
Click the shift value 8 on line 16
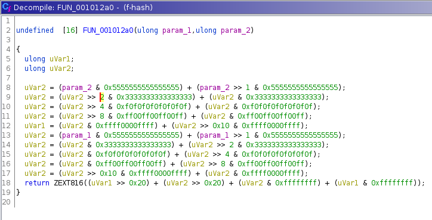[x=223, y=164]
